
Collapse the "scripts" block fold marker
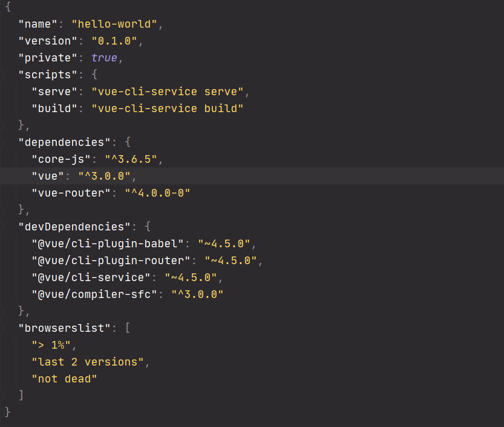pos(2,75)
